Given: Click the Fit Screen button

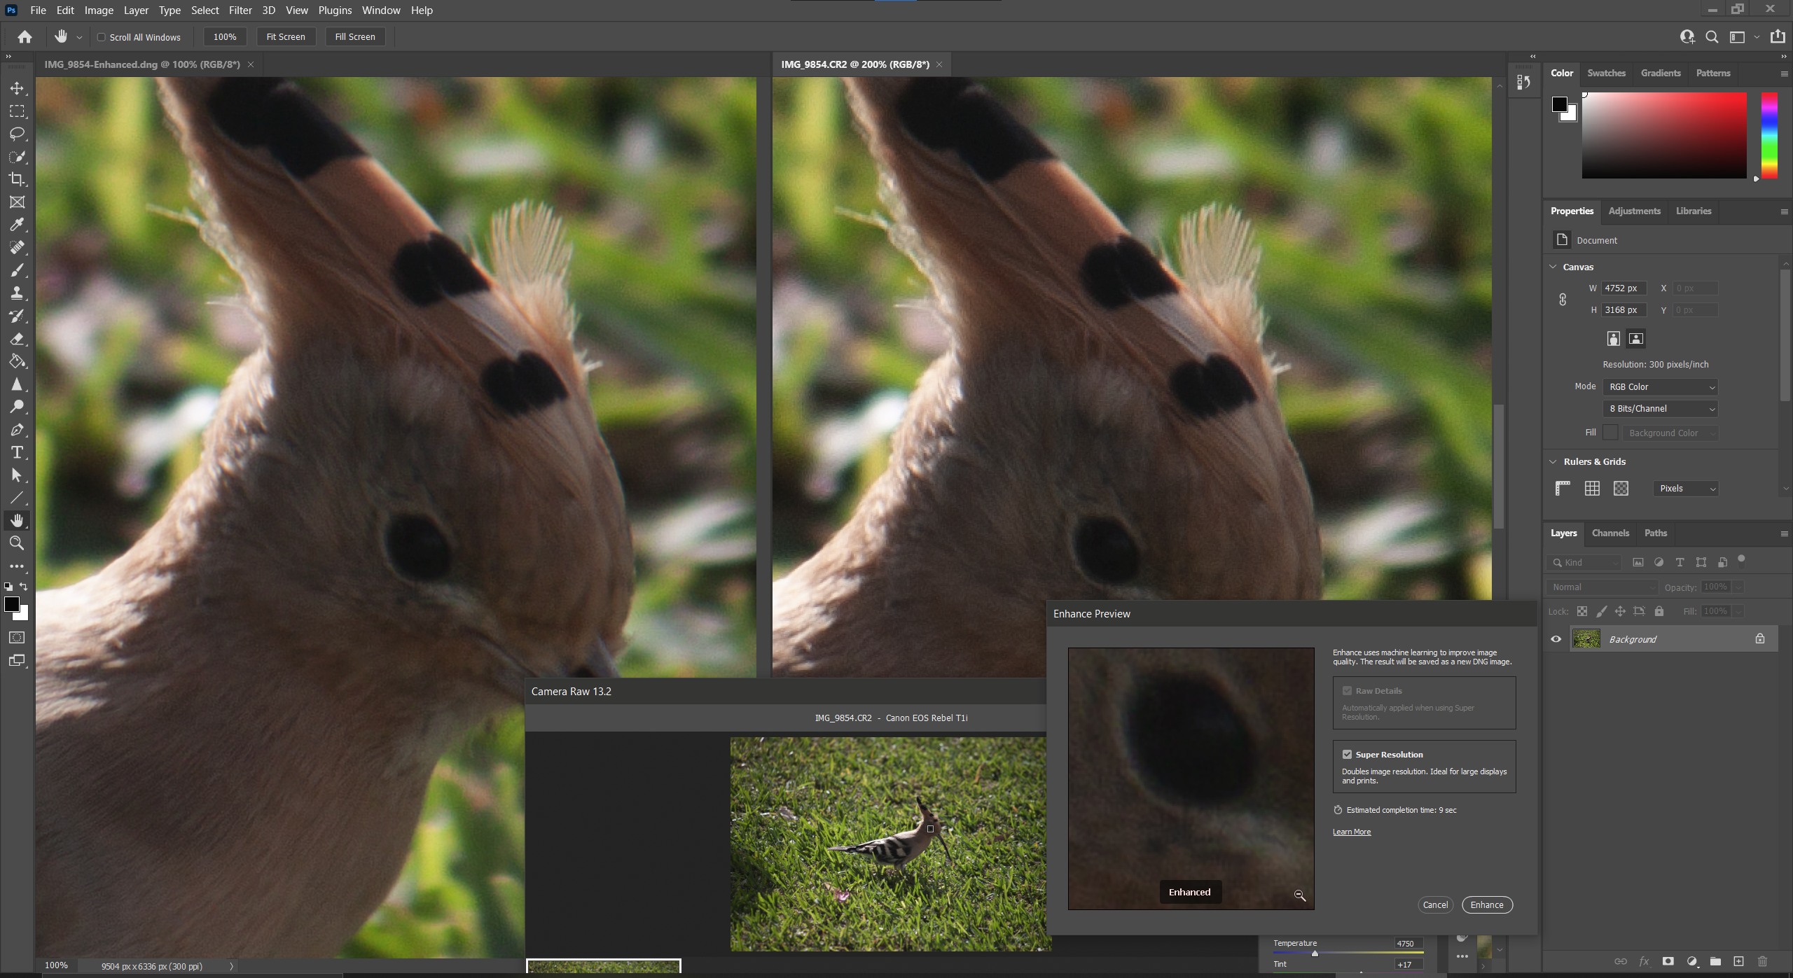Looking at the screenshot, I should coord(286,37).
